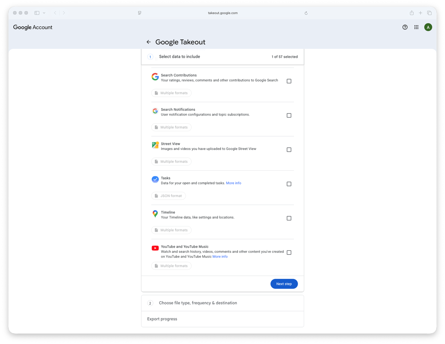This screenshot has height=344, width=445.
Task: Open the account avatar menu
Action: point(428,27)
